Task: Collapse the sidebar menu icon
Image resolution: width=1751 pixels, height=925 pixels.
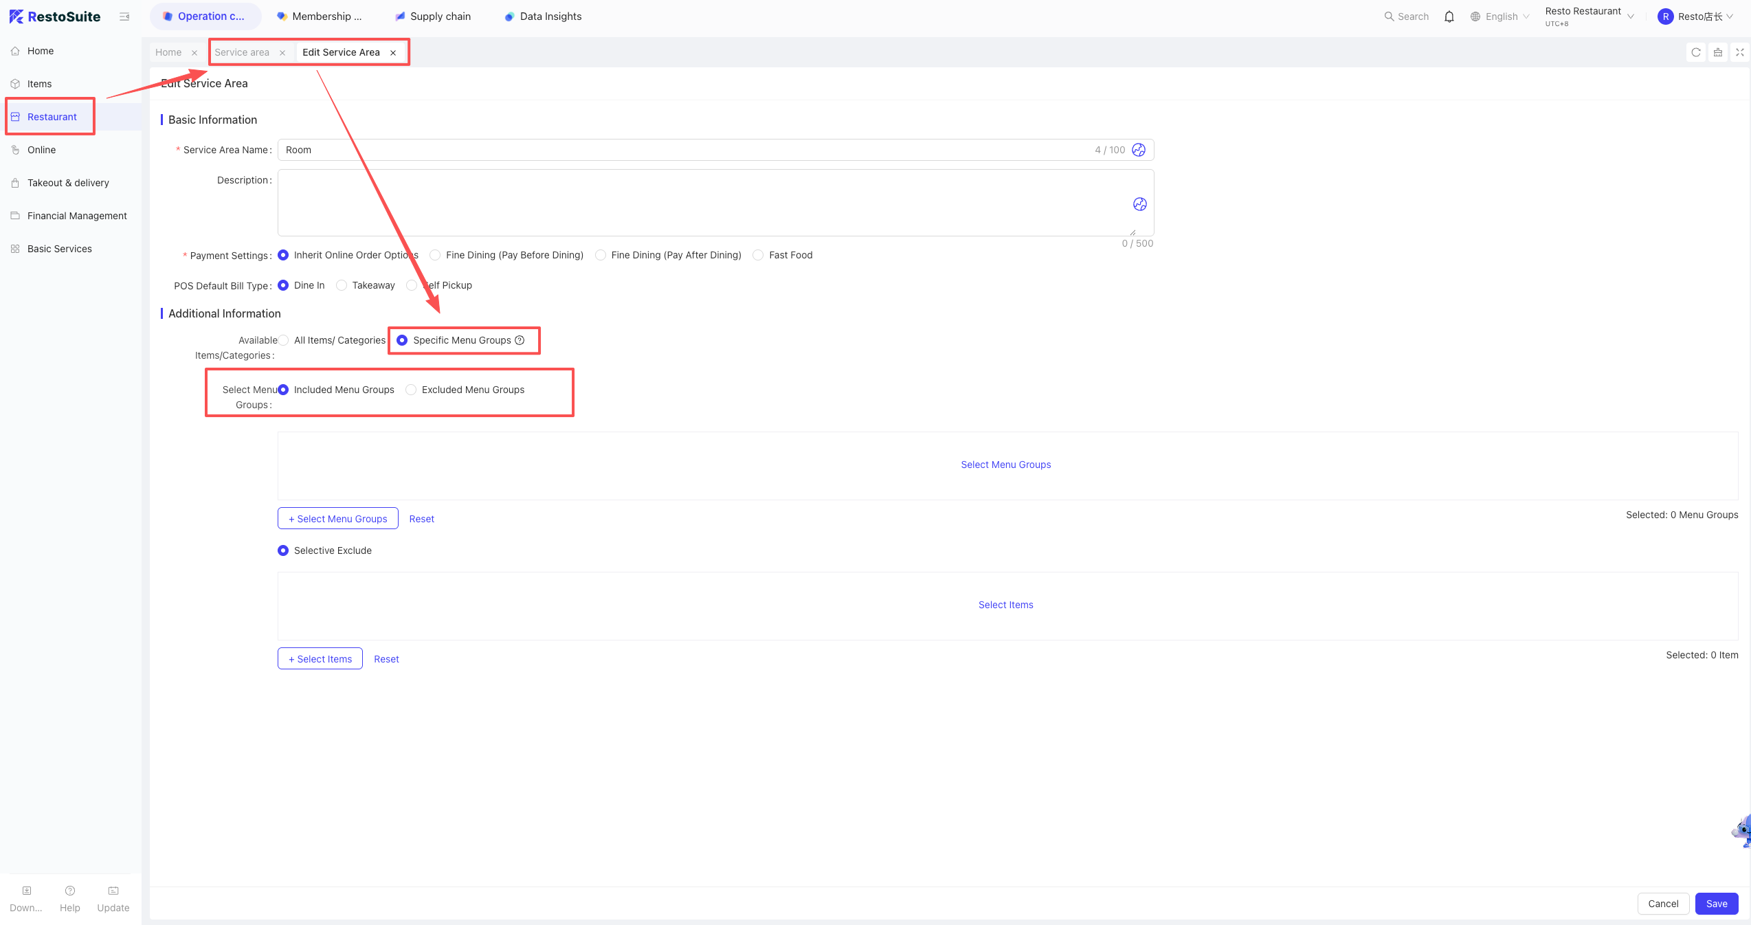Action: coord(124,16)
